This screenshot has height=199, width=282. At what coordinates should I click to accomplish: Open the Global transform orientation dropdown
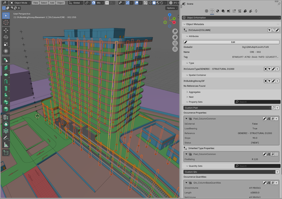pos(76,3)
